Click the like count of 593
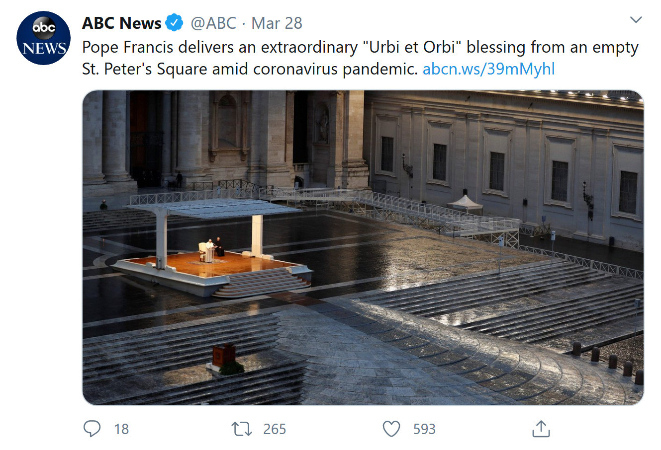 coord(424,429)
